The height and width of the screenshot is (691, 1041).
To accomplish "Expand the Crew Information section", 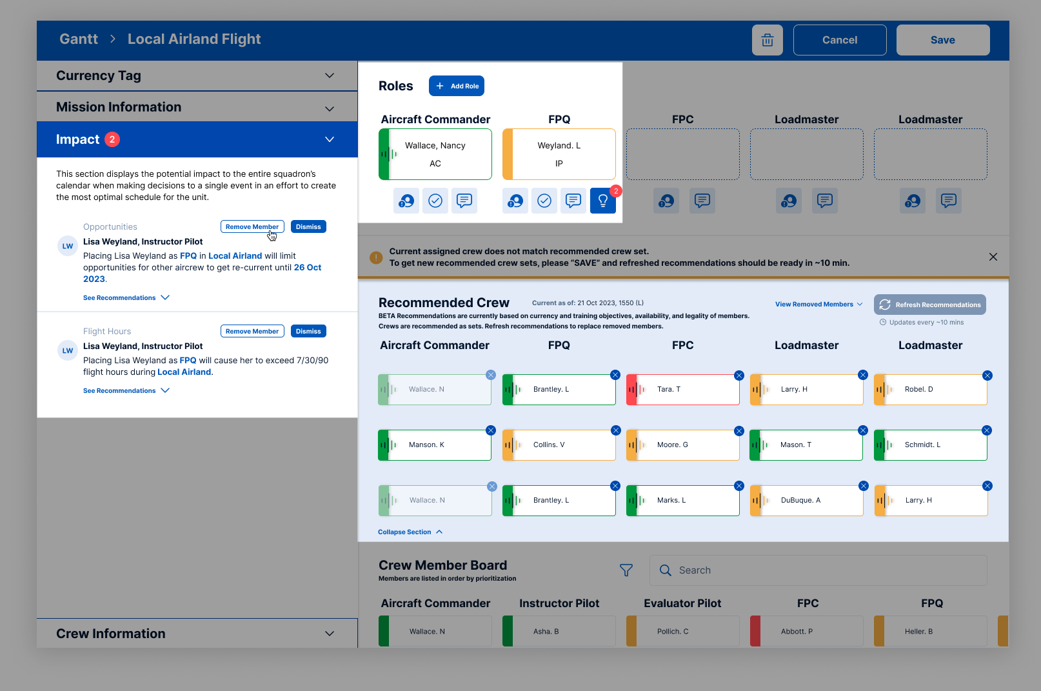I will [197, 634].
